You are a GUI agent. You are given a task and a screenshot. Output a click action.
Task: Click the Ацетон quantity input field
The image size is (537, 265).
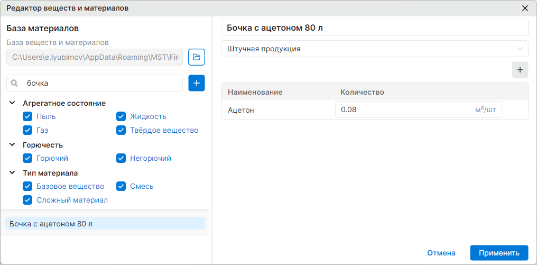(x=419, y=109)
